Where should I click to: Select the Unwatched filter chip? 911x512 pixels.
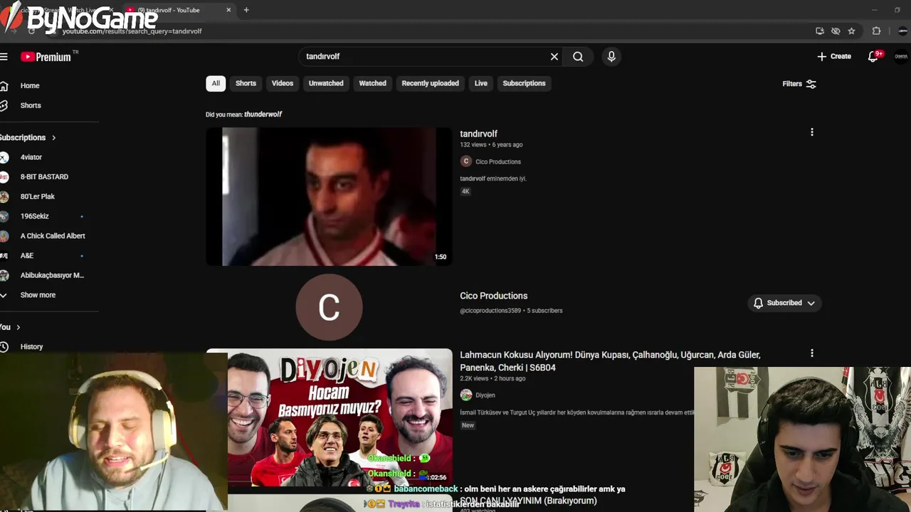[x=326, y=83]
